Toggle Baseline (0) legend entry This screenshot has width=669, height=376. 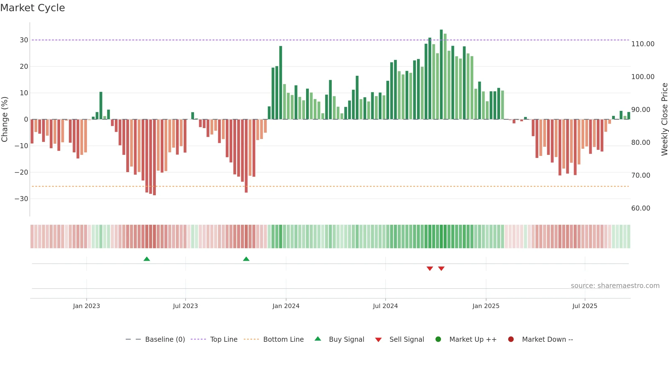155,339
